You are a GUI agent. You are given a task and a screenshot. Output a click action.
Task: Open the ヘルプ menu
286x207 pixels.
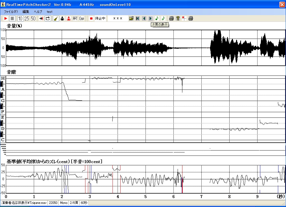tap(38, 12)
